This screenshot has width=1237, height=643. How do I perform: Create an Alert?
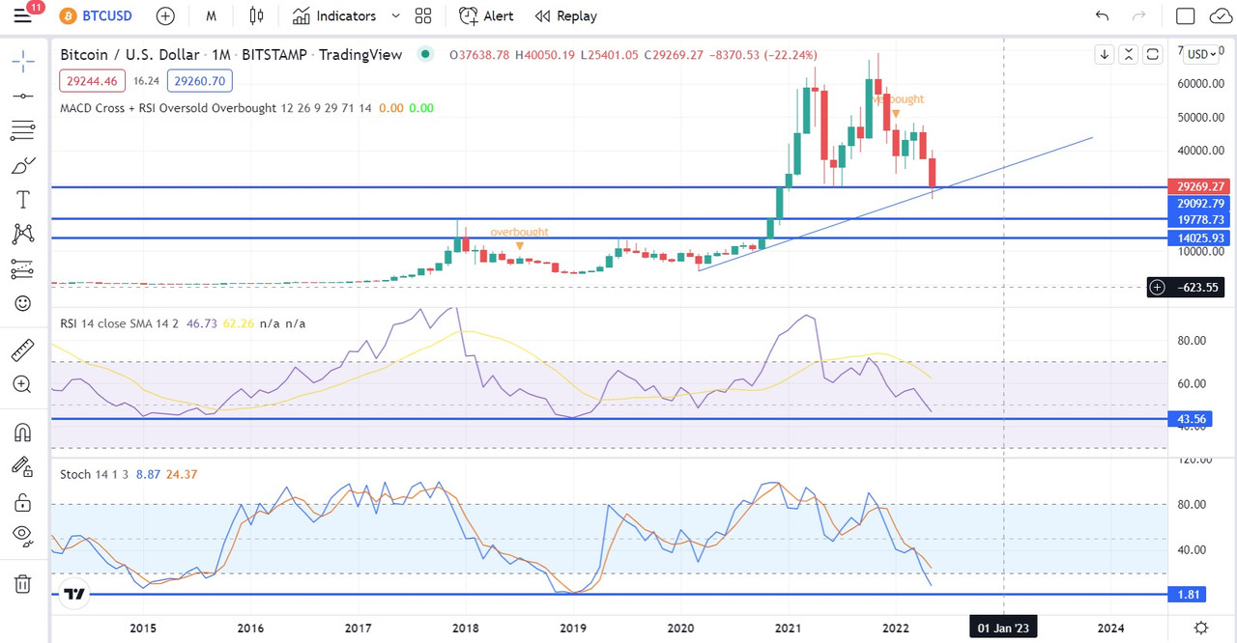click(x=486, y=15)
